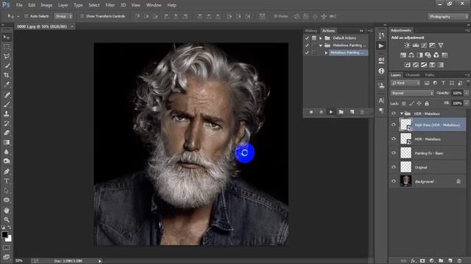Switch to the Paths tab
The height and width of the screenshot is (264, 471).
point(430,75)
